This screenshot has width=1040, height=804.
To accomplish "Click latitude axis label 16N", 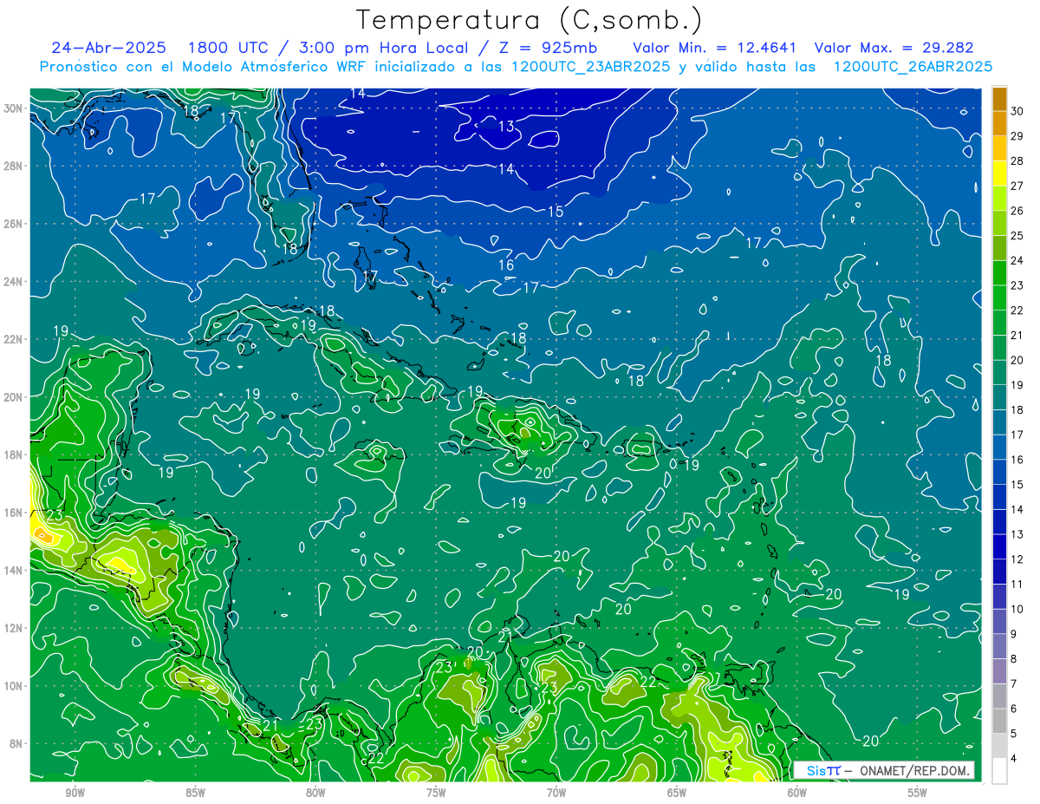I will point(12,513).
